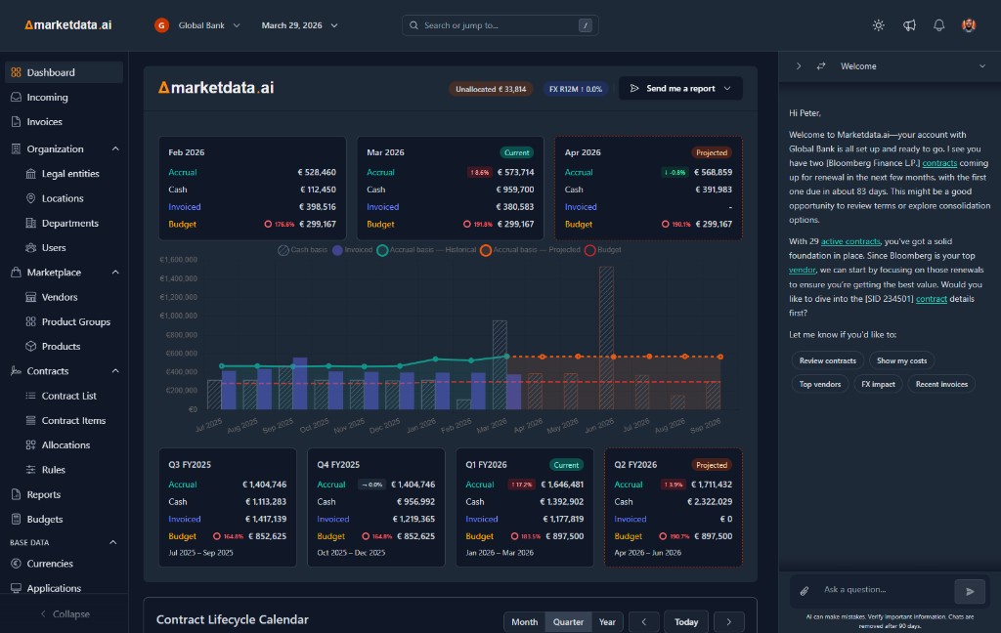Click the Invoices document icon
The image size is (1001, 633).
coord(16,121)
